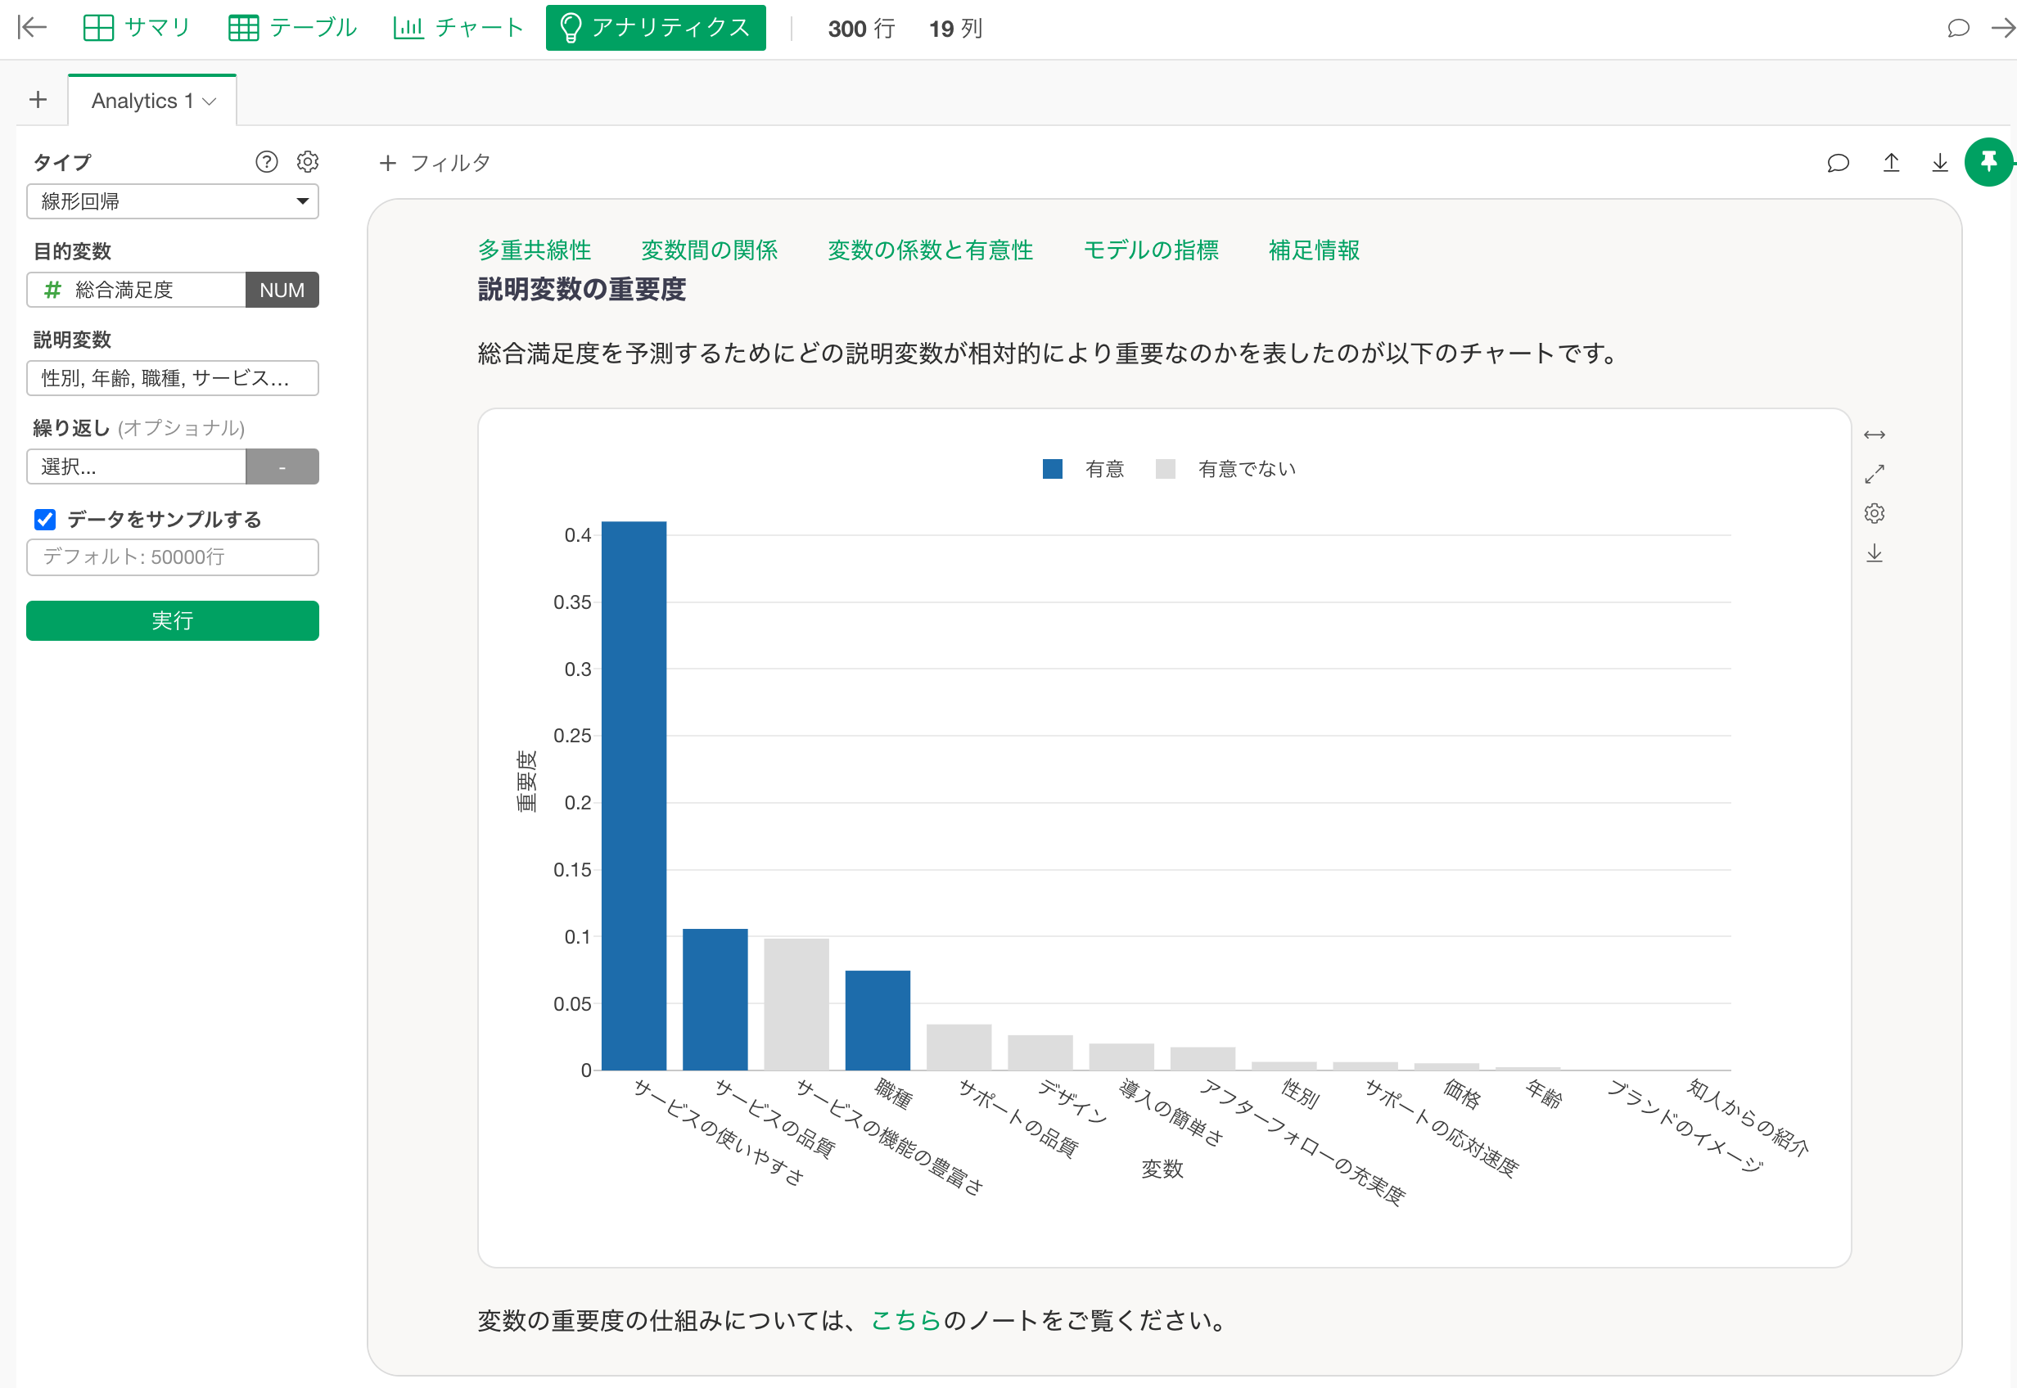This screenshot has width=2017, height=1388.
Task: Open 線形回帰 type dropdown
Action: pyautogui.click(x=172, y=202)
